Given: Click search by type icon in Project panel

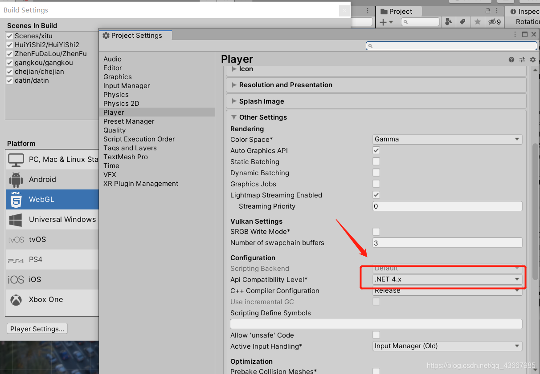Looking at the screenshot, I should click(449, 22).
